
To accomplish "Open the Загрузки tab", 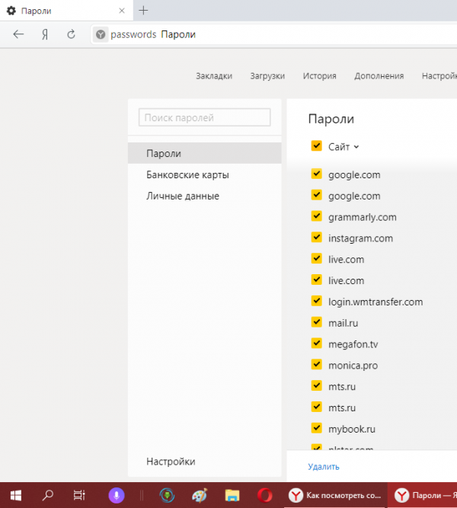I will point(267,76).
